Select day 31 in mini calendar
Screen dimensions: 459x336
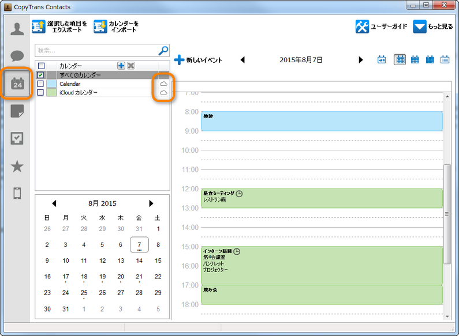[66, 309]
